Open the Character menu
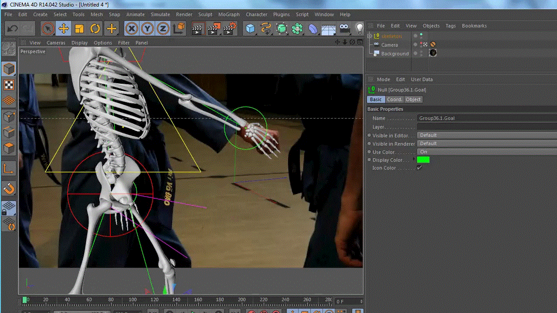 pos(256,14)
